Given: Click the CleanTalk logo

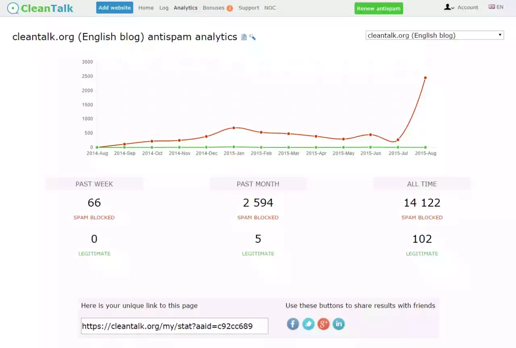Looking at the screenshot, I should click(40, 8).
